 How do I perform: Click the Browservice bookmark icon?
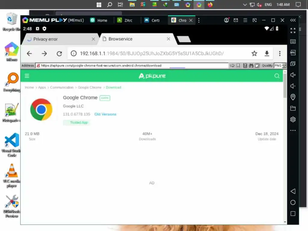click(238, 65)
